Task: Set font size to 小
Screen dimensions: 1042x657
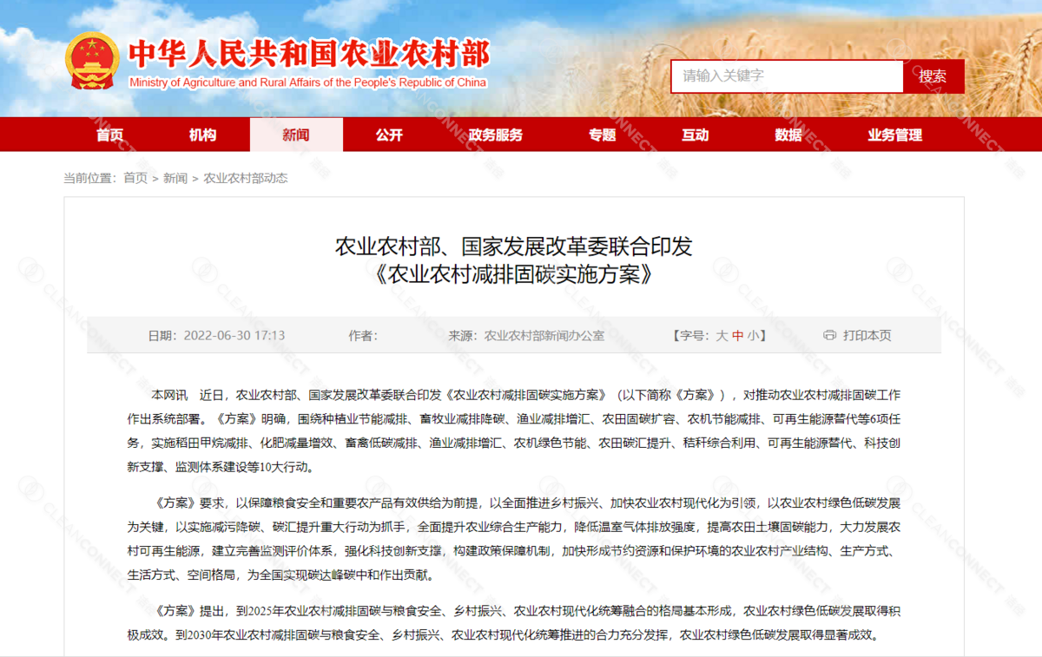Action: pos(752,336)
